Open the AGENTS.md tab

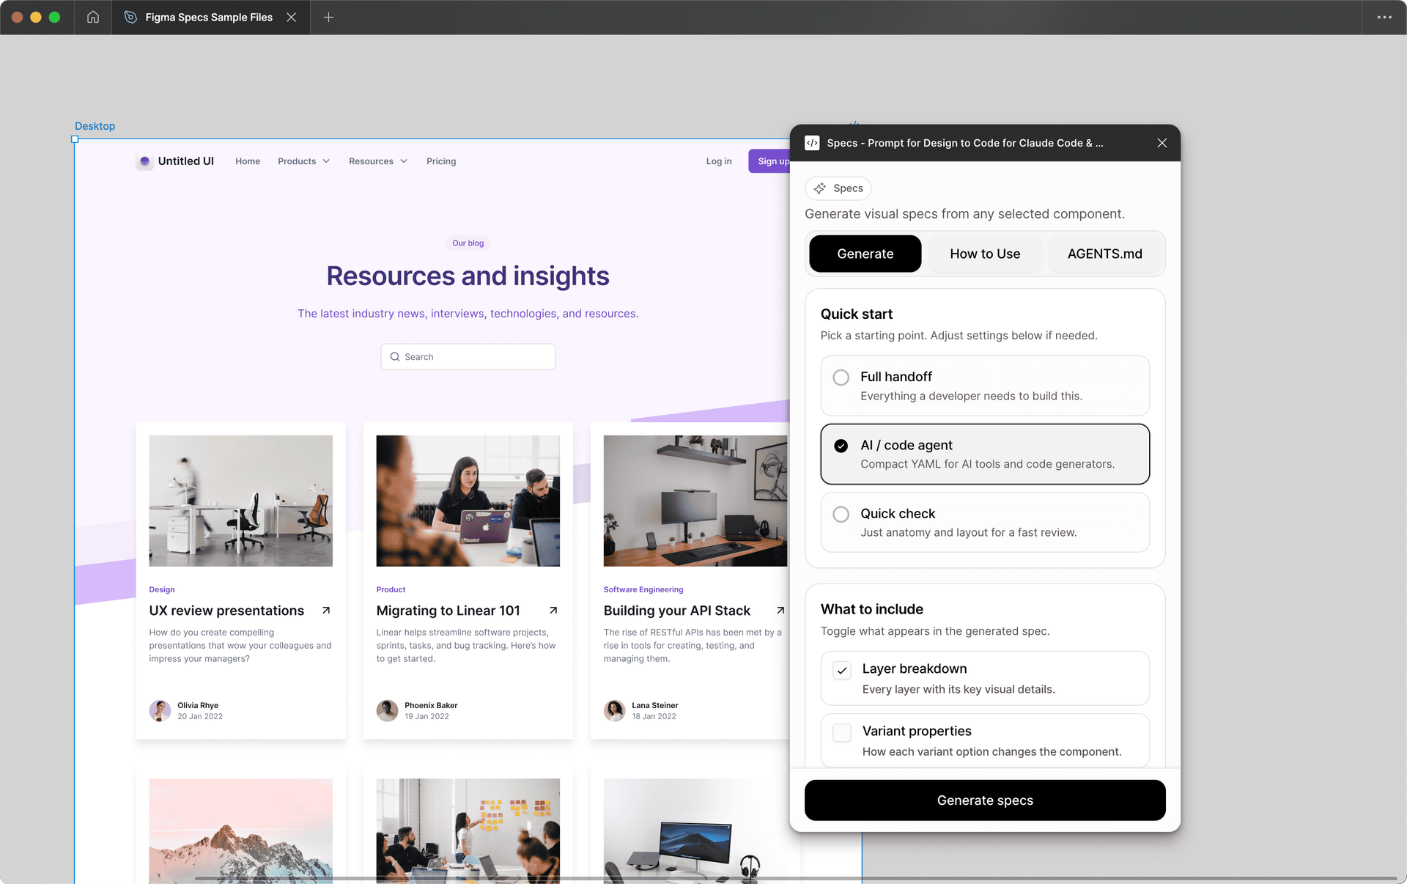click(1104, 254)
